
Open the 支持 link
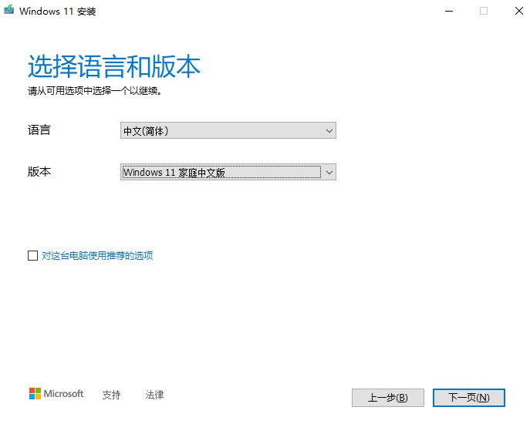pos(111,395)
